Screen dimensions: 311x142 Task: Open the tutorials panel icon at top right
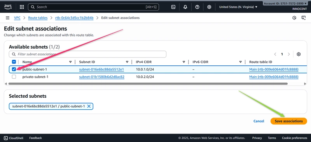click(304, 18)
